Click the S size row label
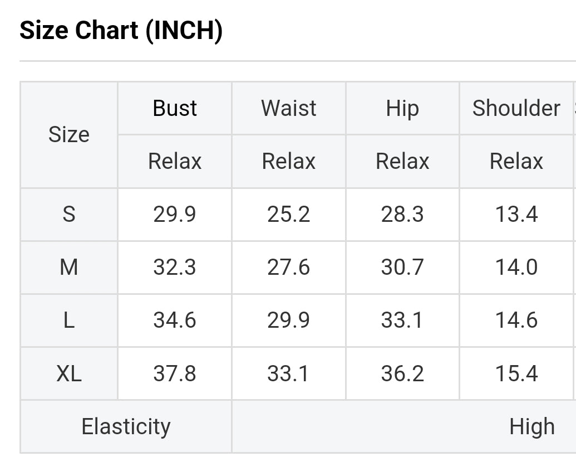 [x=69, y=214]
